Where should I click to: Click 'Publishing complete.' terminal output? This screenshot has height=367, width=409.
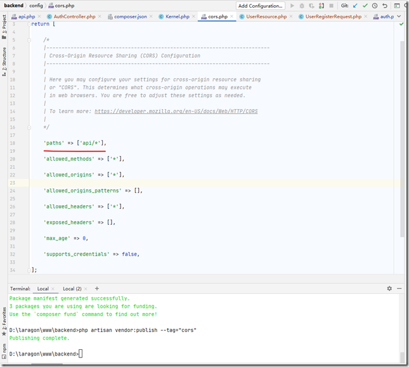click(x=39, y=338)
